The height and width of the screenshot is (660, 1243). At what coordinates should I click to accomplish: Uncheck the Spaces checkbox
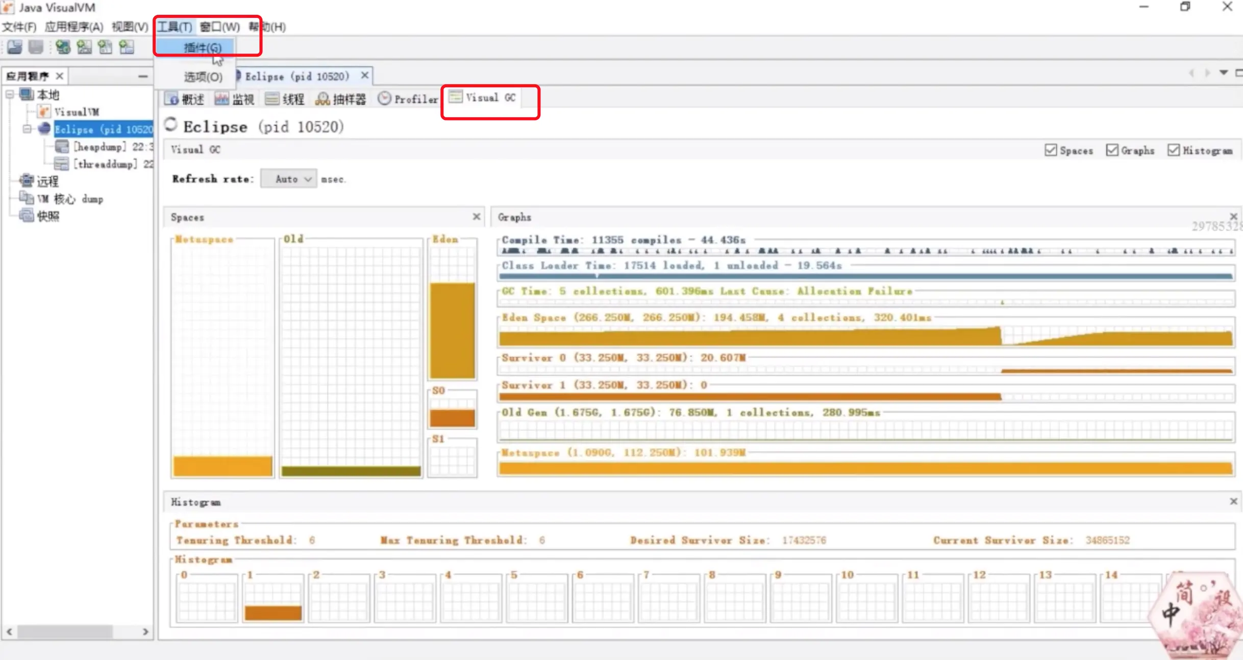(x=1051, y=150)
